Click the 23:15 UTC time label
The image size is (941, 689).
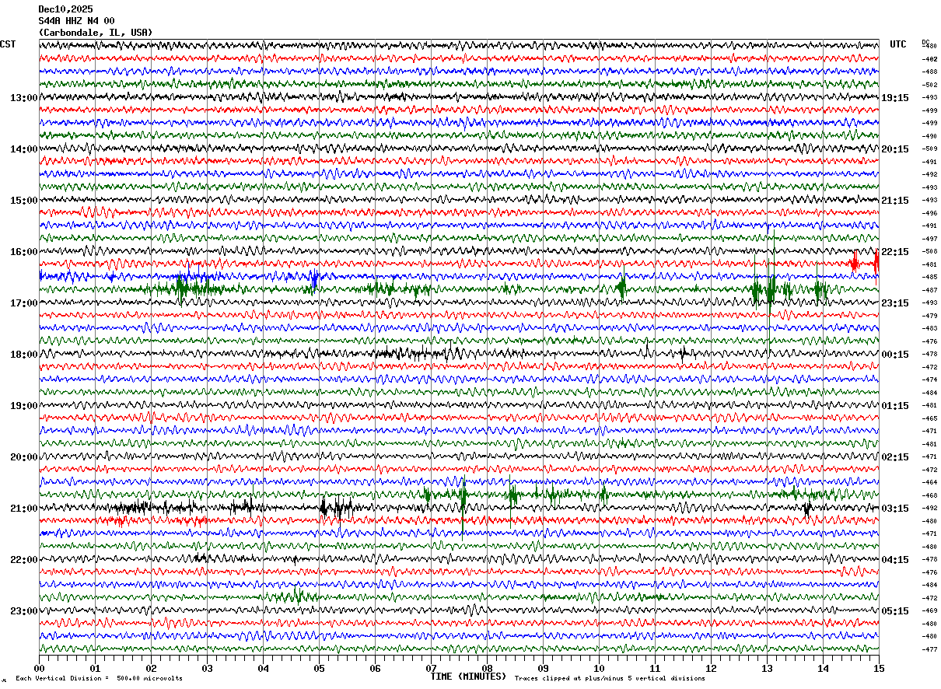click(895, 303)
